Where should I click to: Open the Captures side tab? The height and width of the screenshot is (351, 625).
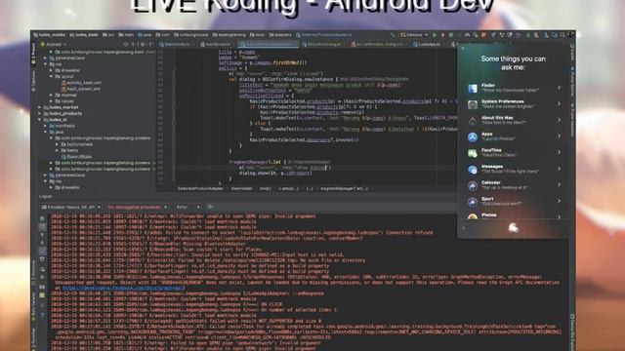34,80
